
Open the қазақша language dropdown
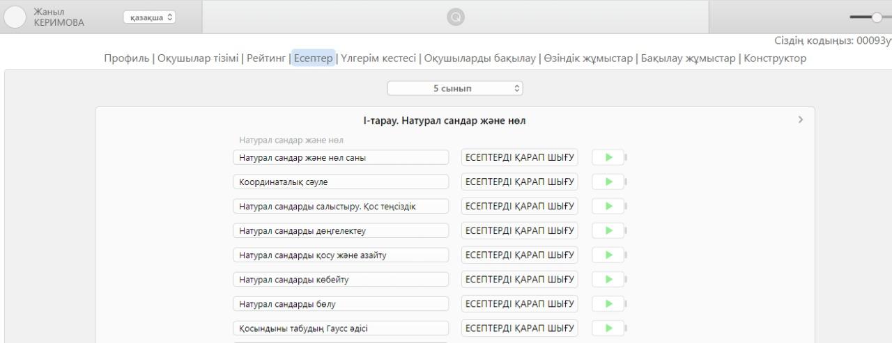pyautogui.click(x=149, y=17)
